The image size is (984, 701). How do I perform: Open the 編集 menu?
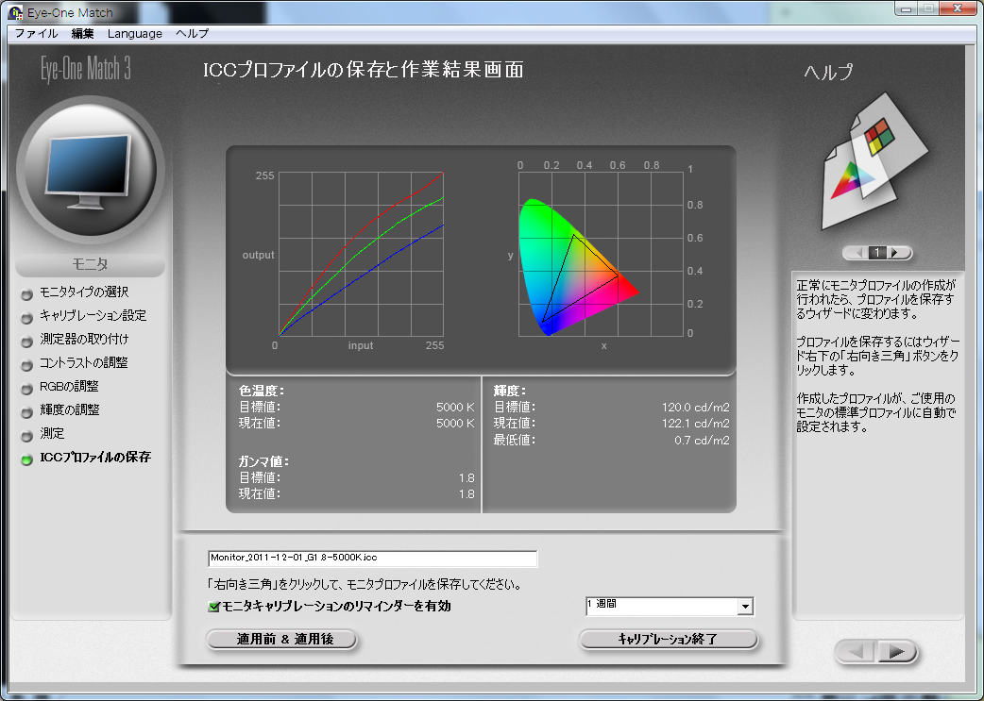click(x=82, y=34)
